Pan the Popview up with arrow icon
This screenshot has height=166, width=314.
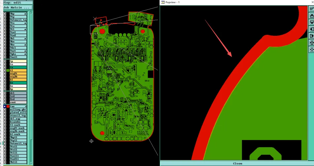tap(312, 15)
